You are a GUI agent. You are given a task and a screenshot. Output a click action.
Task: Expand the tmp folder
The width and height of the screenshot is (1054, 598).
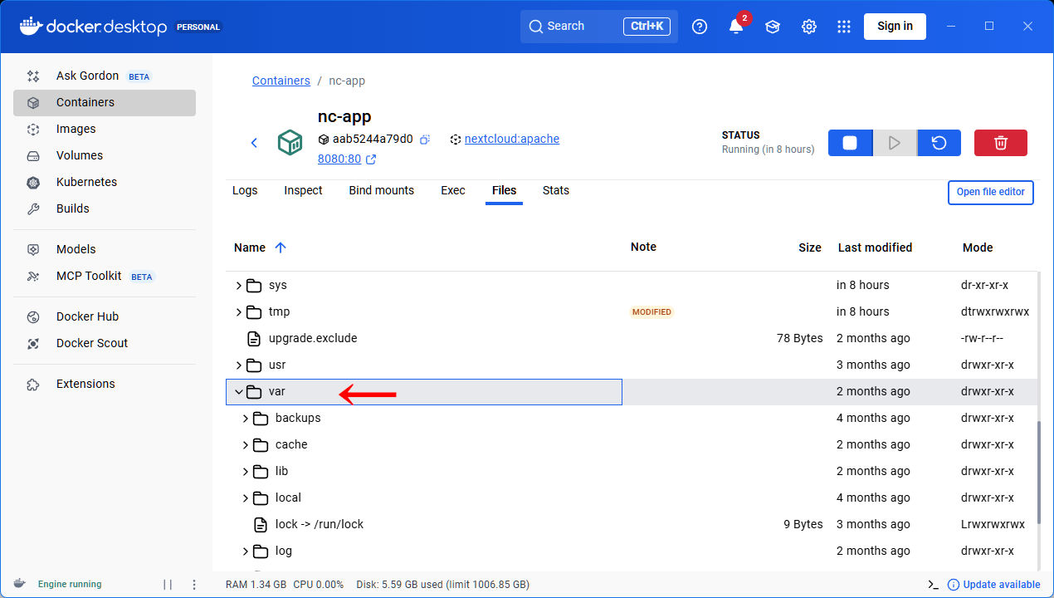[239, 312]
